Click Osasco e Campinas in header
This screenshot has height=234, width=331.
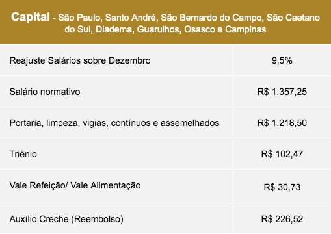click(x=225, y=29)
